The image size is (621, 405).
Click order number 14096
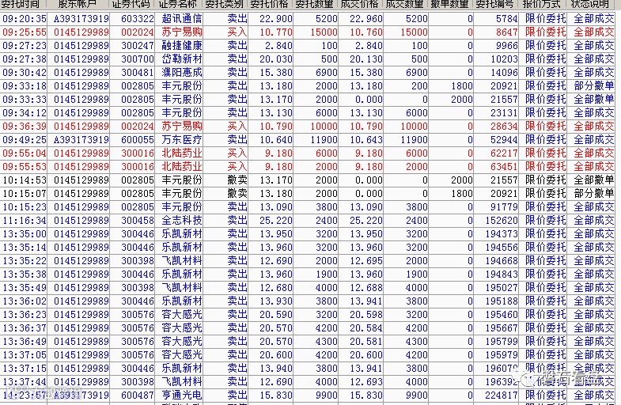(504, 73)
